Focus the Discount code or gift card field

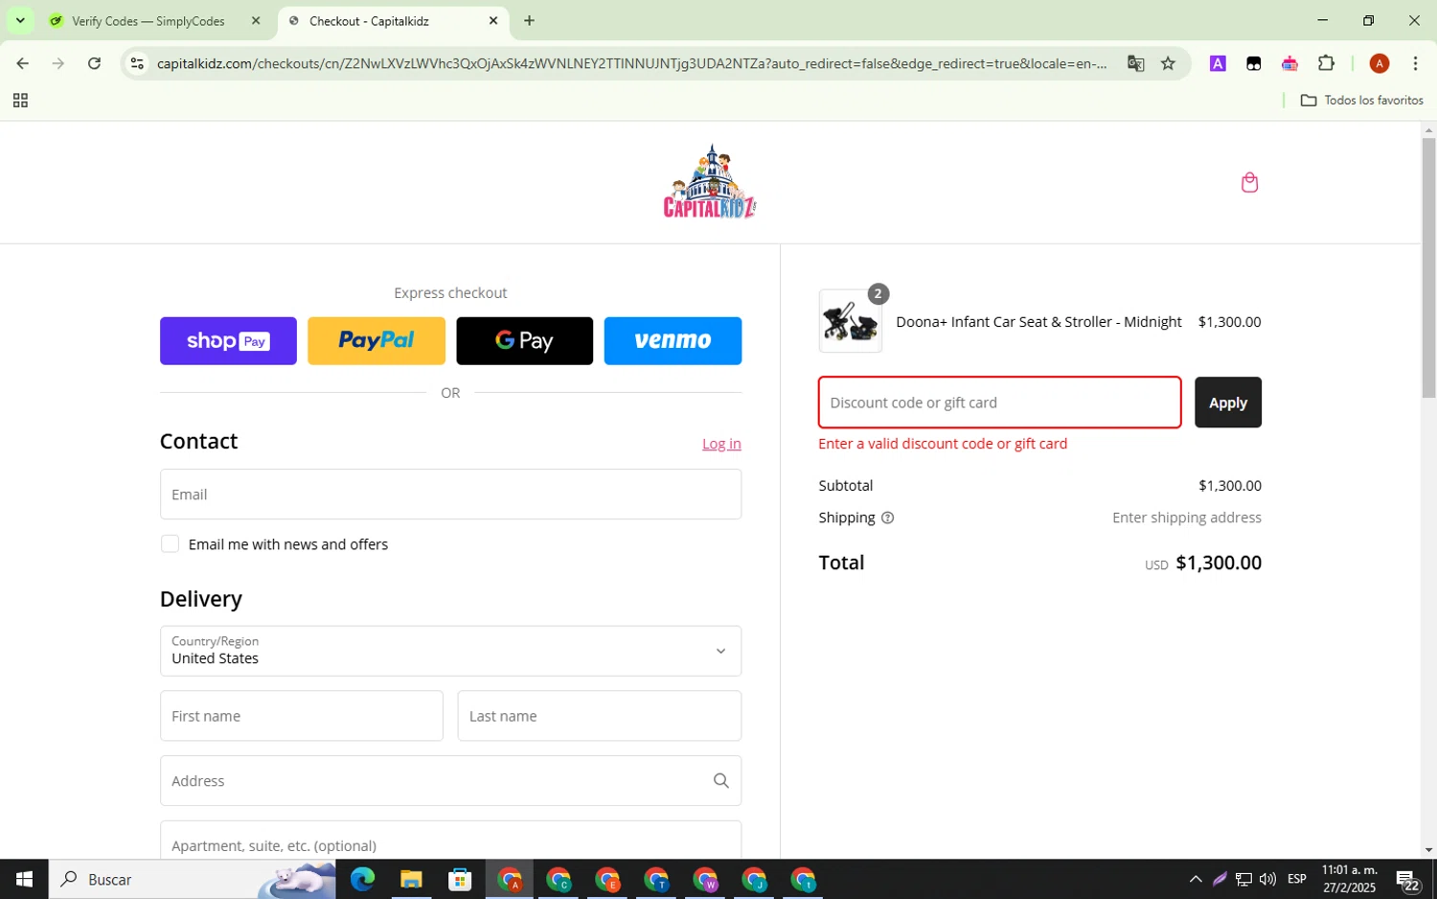point(999,403)
